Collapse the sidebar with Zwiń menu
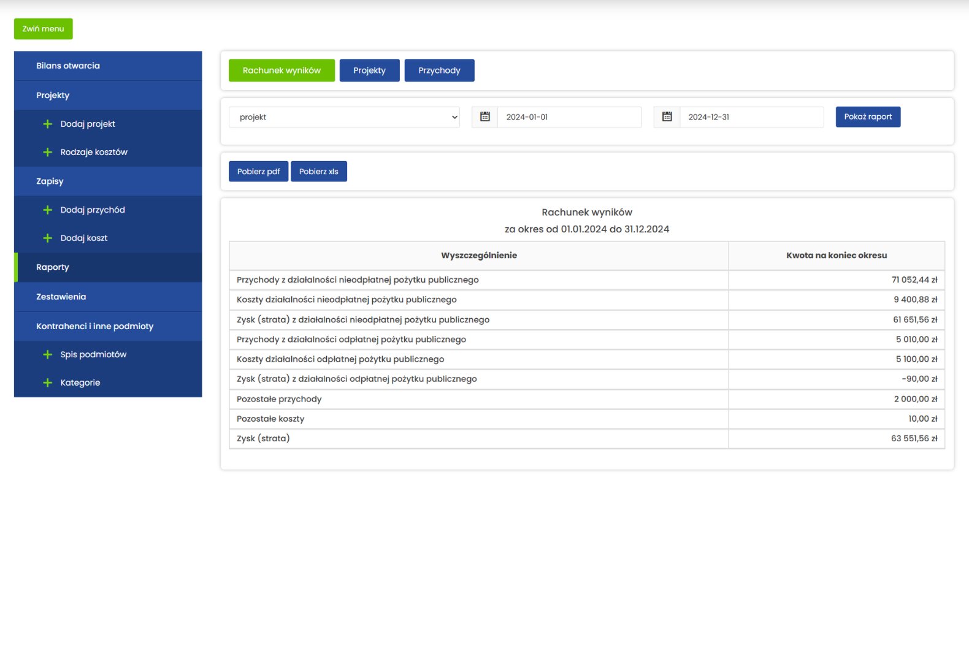Image resolution: width=969 pixels, height=662 pixels. [43, 29]
